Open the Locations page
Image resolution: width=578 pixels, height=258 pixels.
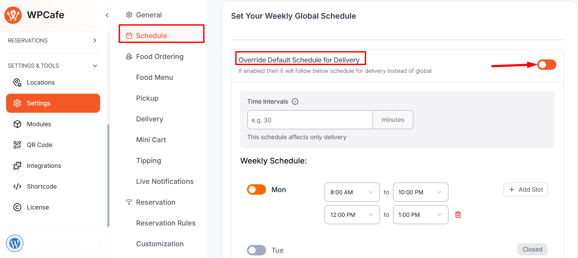click(40, 82)
